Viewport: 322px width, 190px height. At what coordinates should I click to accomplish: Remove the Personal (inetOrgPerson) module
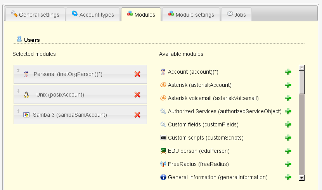click(x=137, y=74)
